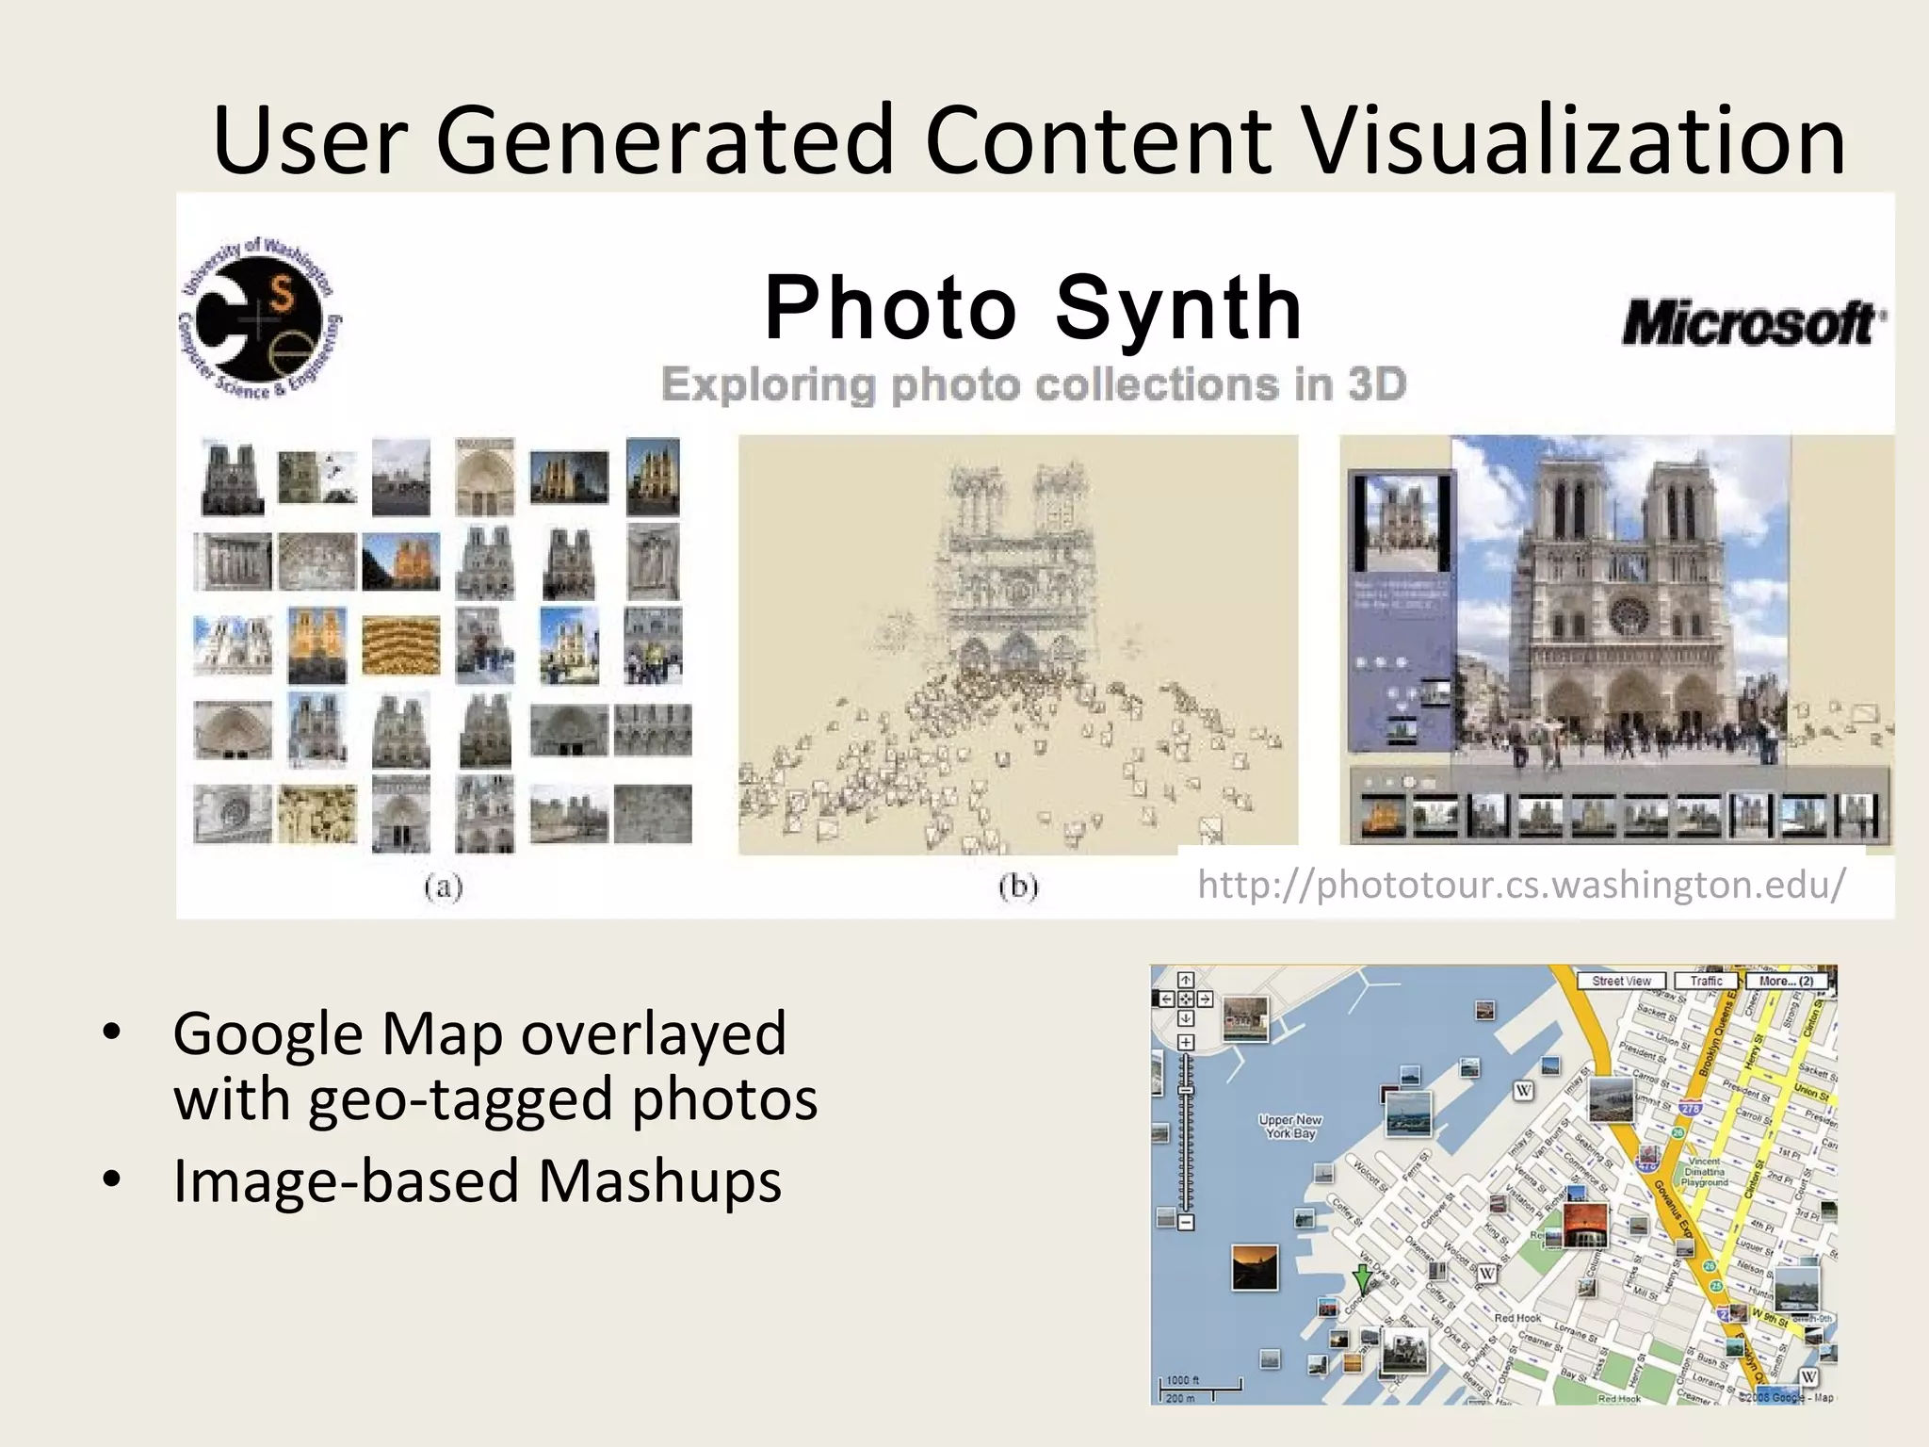
Task: Open the phototour.cs.washington.edu link
Action: pyautogui.click(x=1521, y=885)
